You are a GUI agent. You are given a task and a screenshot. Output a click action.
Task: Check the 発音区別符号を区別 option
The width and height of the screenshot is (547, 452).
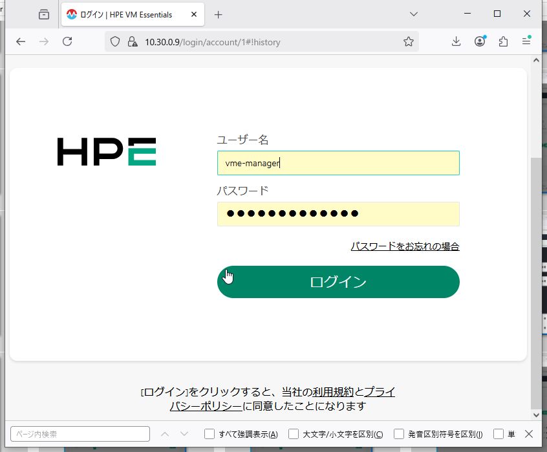pos(399,434)
